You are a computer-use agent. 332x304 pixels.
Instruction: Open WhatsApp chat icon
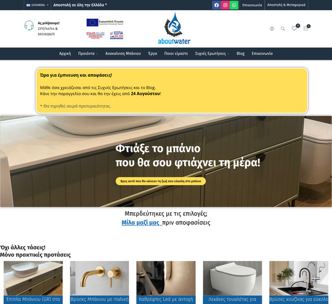[234, 5]
